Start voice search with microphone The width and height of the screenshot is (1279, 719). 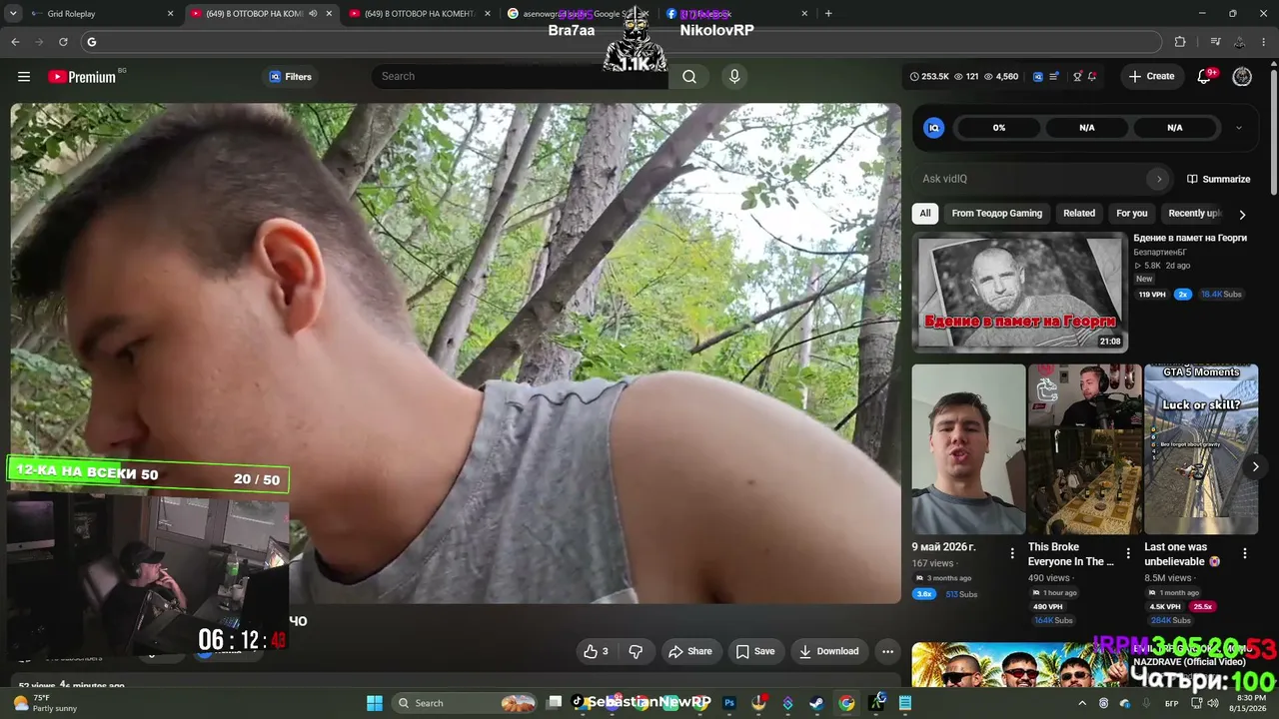pyautogui.click(x=734, y=76)
